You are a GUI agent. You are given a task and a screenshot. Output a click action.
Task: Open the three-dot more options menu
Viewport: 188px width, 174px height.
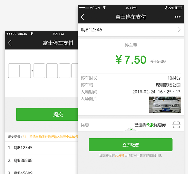click(178, 17)
